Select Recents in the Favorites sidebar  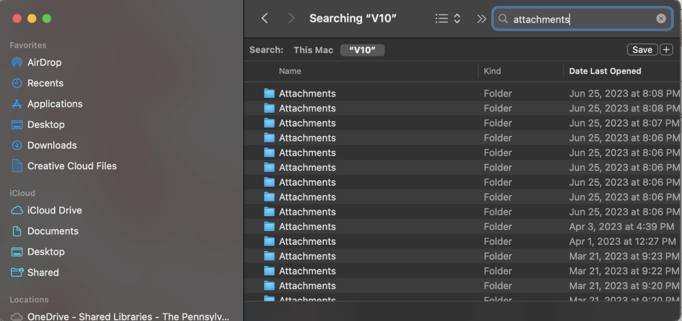pos(45,83)
